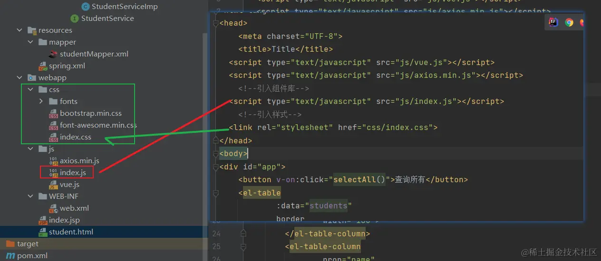
Task: Fold the <el-table block with gutter marker
Action: tap(216, 193)
